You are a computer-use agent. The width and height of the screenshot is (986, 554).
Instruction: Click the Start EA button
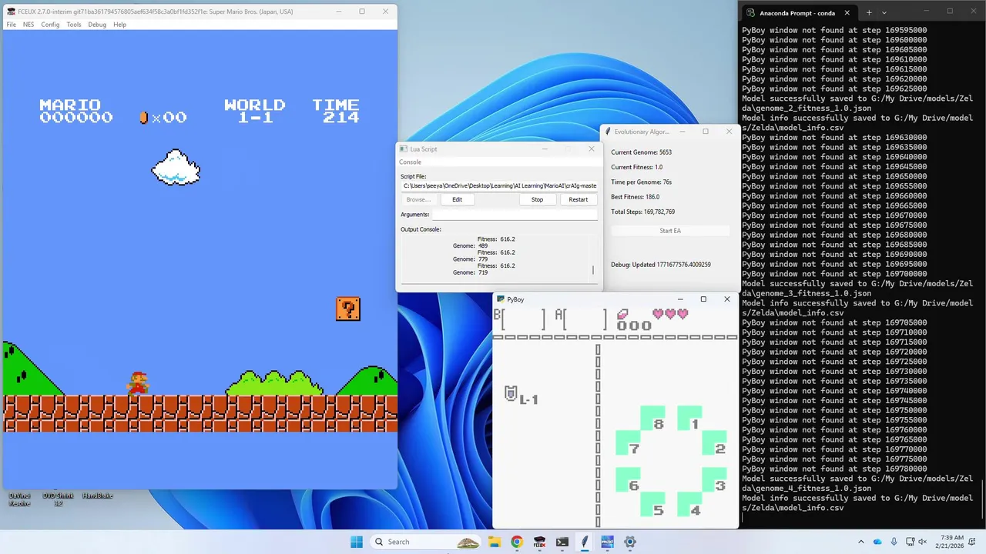[670, 231]
